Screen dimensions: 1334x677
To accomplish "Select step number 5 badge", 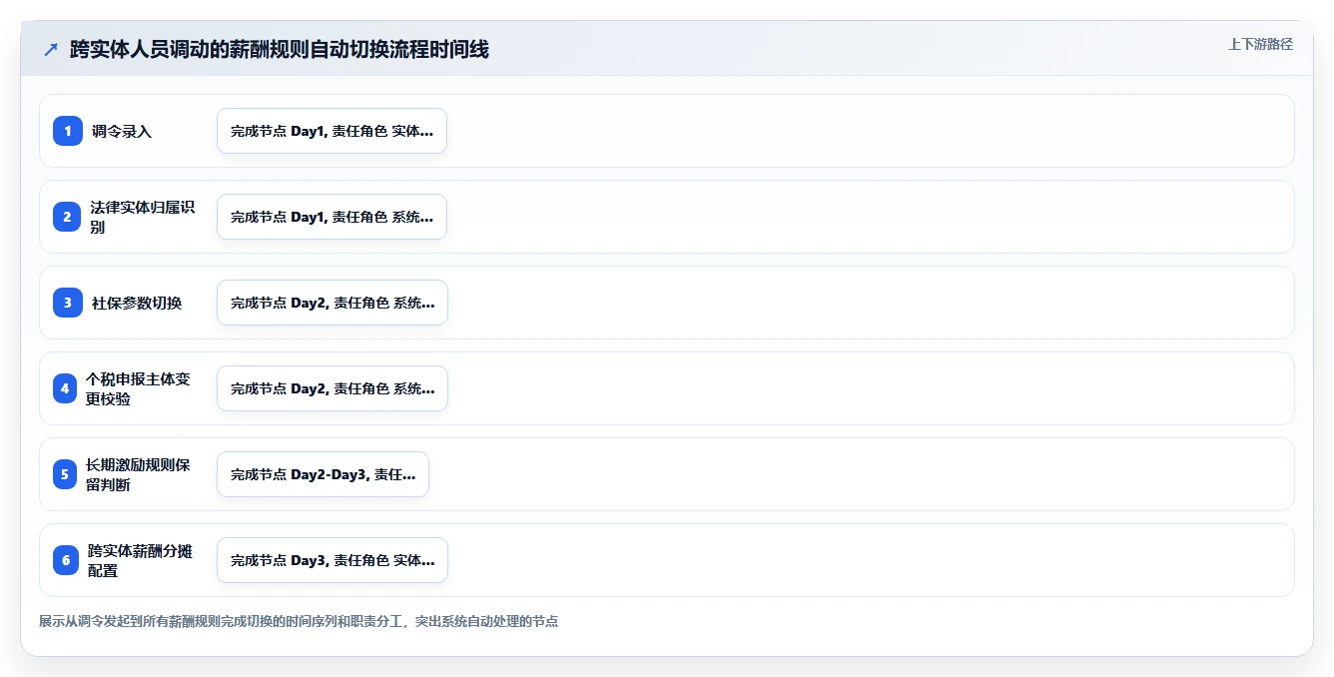I will tap(65, 474).
